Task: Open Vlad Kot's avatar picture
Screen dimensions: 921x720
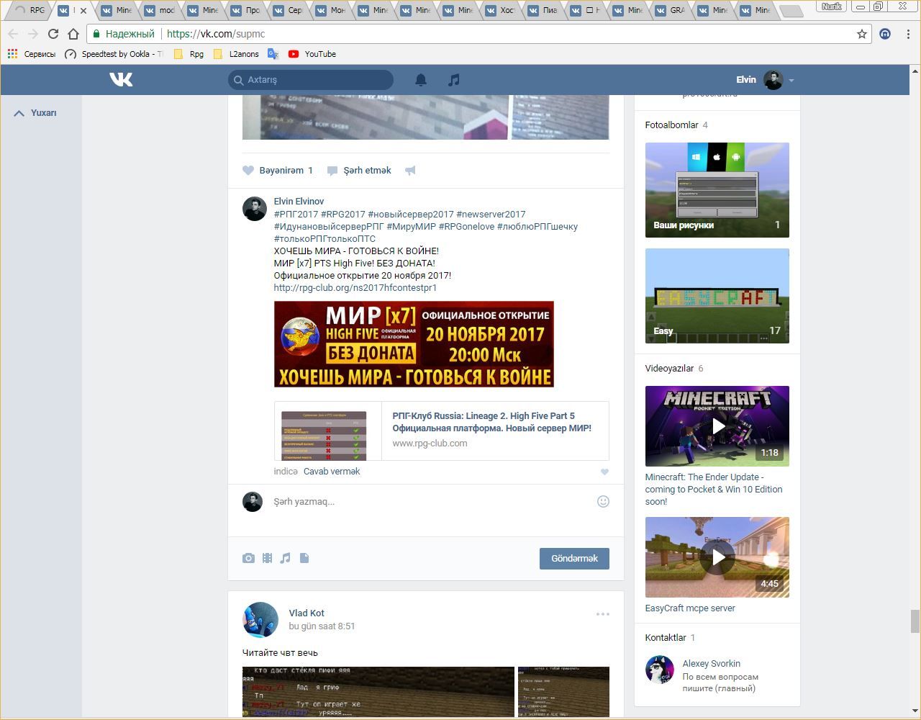Action: (260, 620)
